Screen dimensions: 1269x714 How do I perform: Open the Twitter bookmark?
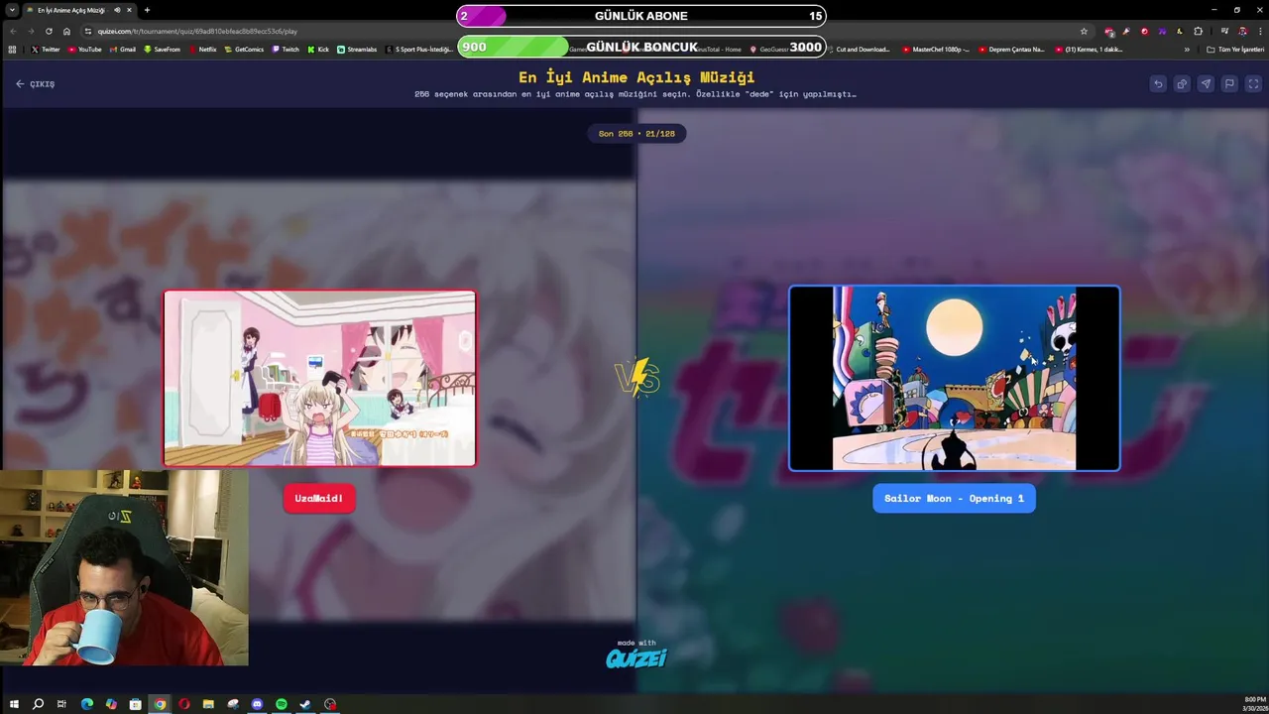pyautogui.click(x=46, y=49)
